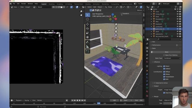Select the Add Cube tool

(x=88, y=51)
